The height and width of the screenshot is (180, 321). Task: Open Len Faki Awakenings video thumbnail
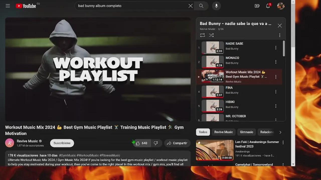click(215, 150)
